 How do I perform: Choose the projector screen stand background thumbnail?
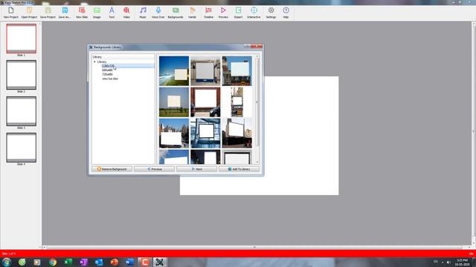205,71
